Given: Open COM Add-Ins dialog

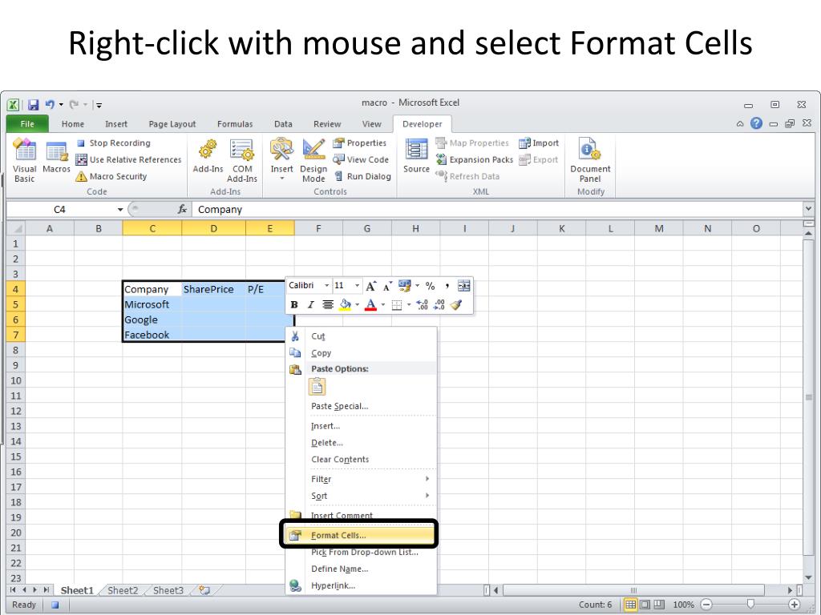Looking at the screenshot, I should 242,160.
